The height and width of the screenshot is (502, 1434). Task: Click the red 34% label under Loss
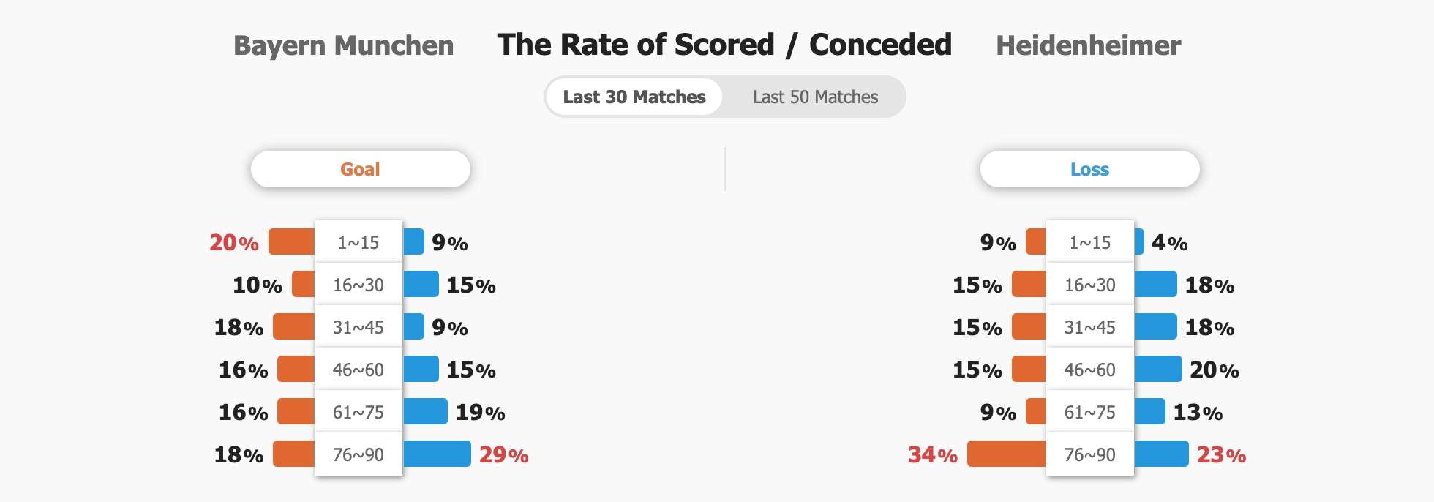[932, 455]
